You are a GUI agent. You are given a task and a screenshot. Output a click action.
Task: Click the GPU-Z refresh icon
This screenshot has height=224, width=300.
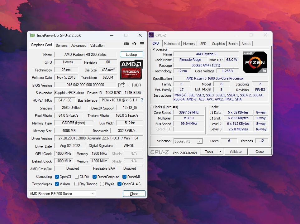(134, 44)
